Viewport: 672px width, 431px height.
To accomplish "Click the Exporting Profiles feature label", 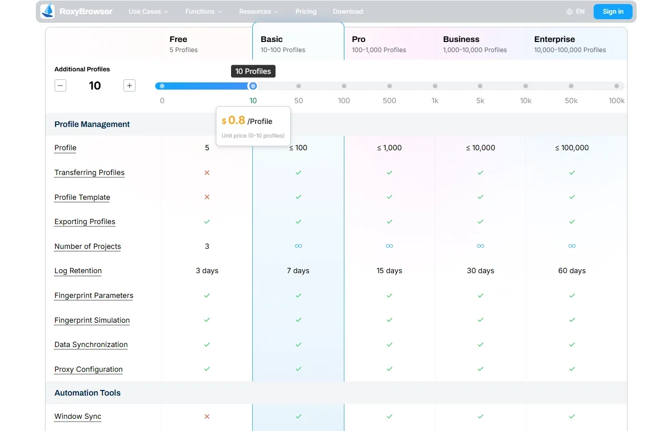I will [x=85, y=222].
